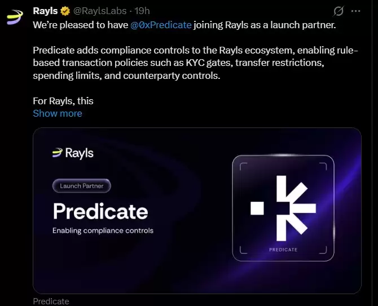This screenshot has width=378, height=306.
Task: Click the truncated "For Rayls, this" line
Action: click(63, 101)
